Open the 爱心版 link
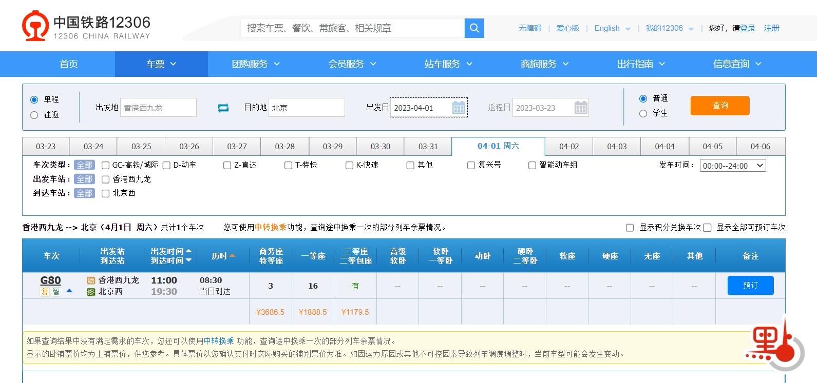 (568, 28)
